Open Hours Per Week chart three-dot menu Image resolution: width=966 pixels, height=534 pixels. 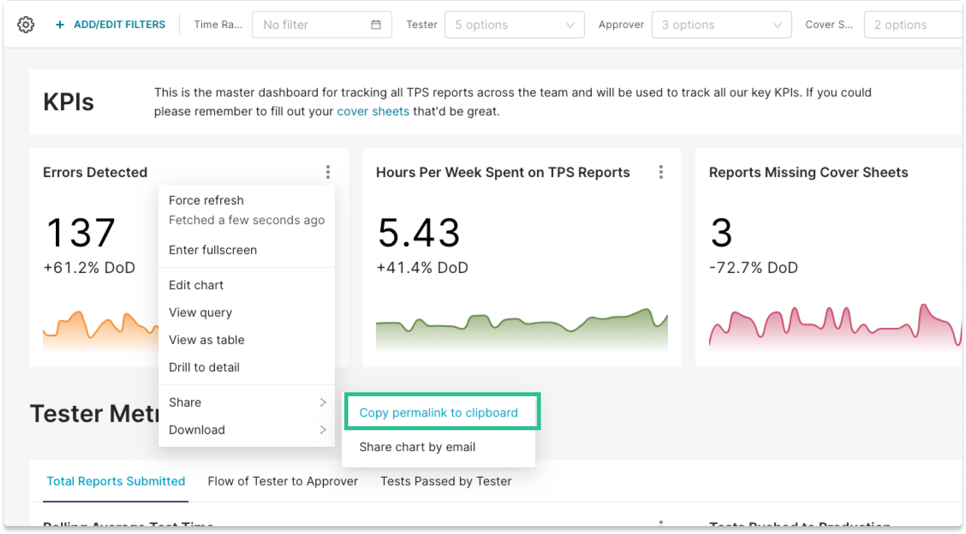[x=661, y=172]
